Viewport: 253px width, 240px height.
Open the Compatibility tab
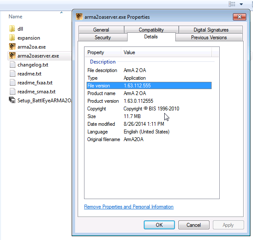(151, 30)
